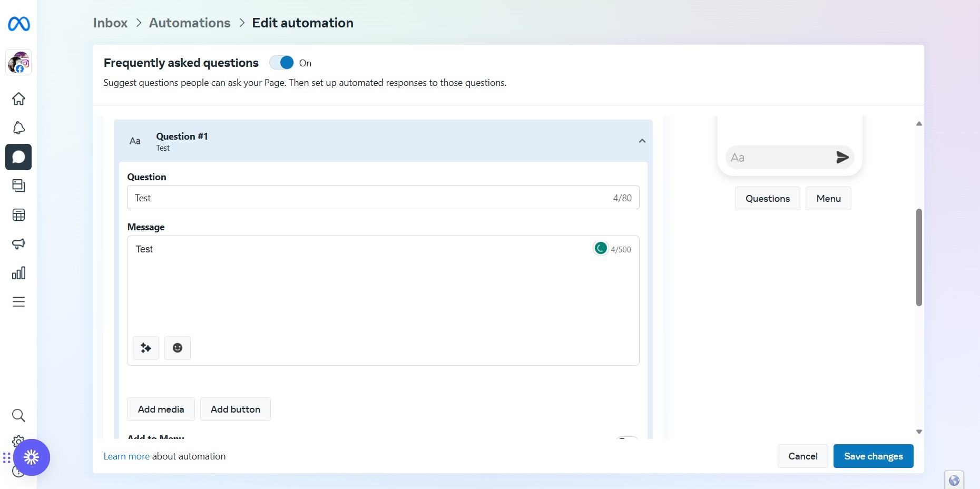Open the All tools hamburger menu

[18, 302]
